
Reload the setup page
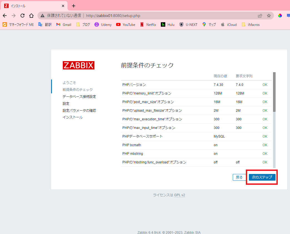[22, 16]
